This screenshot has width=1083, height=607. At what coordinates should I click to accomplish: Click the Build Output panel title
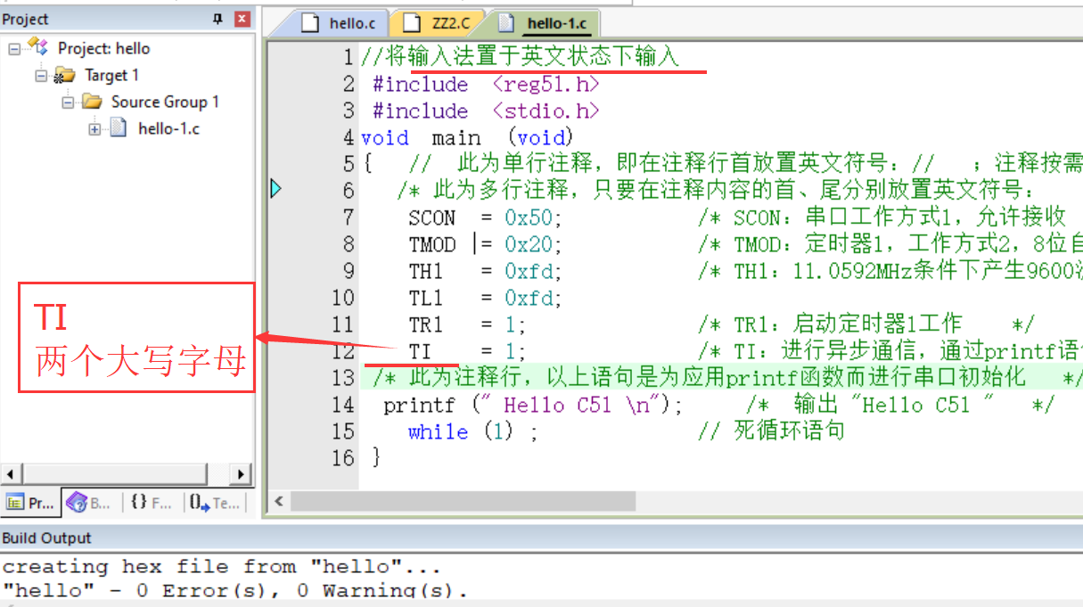click(x=46, y=537)
